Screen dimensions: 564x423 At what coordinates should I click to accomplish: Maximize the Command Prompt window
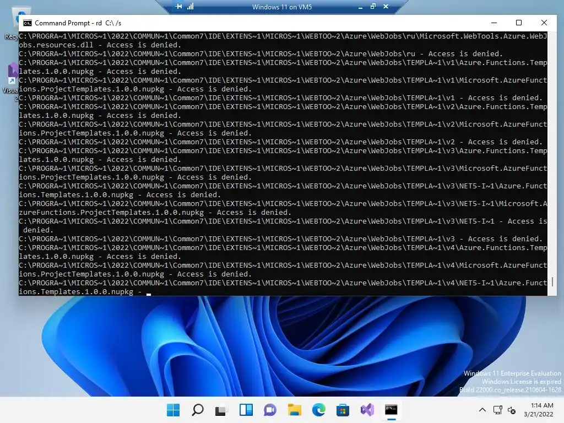pos(519,23)
